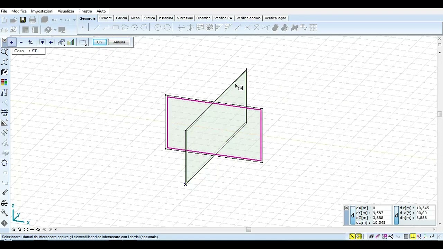Switch to the Mesh tab
The height and width of the screenshot is (249, 443).
coord(135,18)
